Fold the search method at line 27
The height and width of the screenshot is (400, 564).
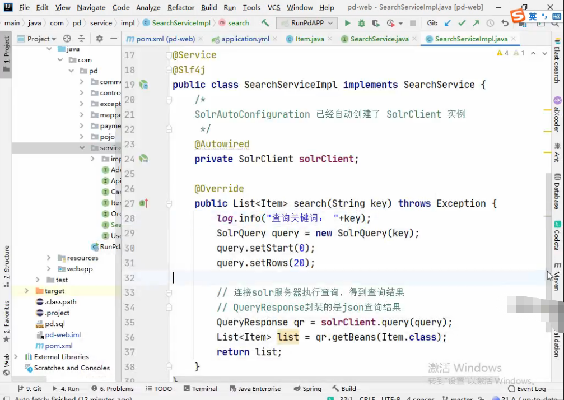click(169, 204)
